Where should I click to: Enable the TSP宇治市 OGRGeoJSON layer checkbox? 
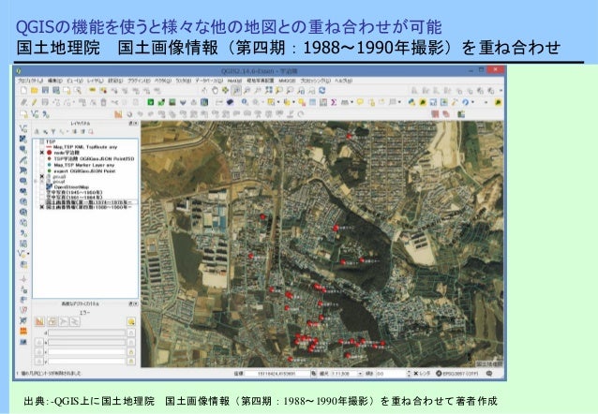pos(42,158)
